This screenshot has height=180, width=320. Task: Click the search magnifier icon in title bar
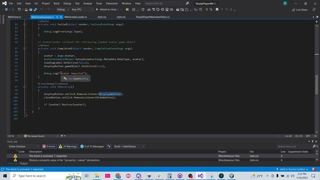pos(187,3)
